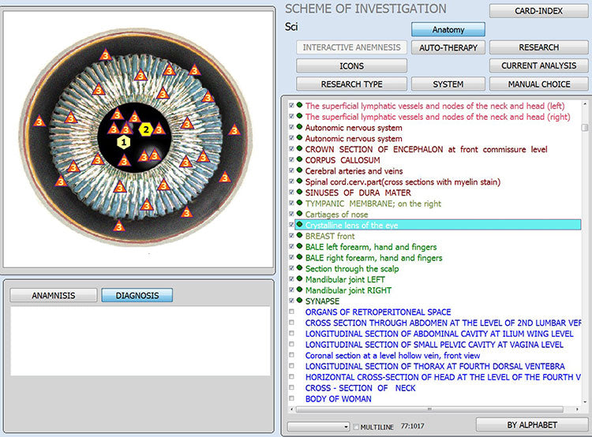This screenshot has height=437, width=592.
Task: Enable the MULTILINE checkbox
Action: point(355,427)
